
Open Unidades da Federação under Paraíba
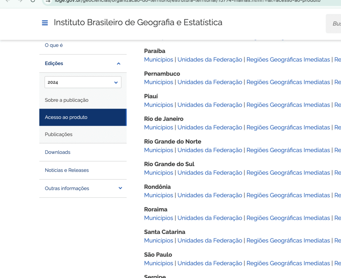coord(210,60)
